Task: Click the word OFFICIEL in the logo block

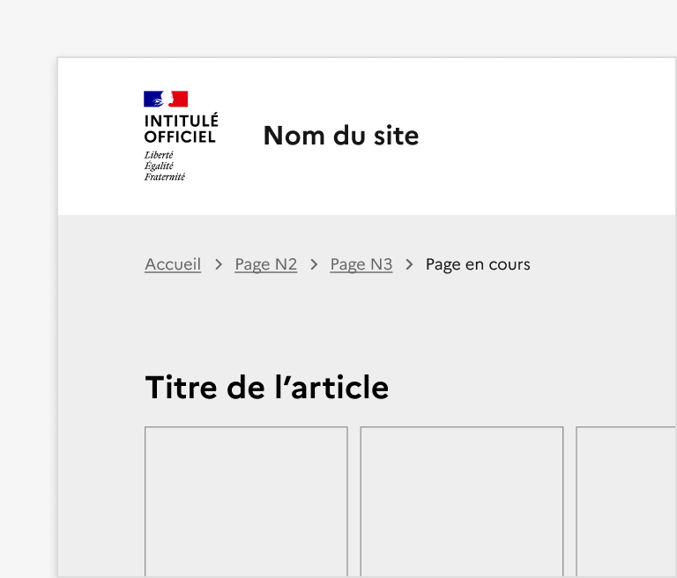Action: click(x=180, y=137)
